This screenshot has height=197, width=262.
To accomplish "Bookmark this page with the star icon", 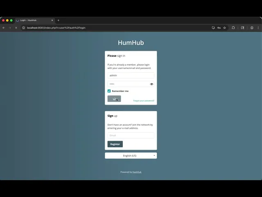I will click(x=225, y=28).
